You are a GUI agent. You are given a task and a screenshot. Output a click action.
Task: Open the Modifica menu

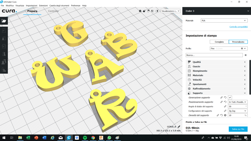coord(10,6)
